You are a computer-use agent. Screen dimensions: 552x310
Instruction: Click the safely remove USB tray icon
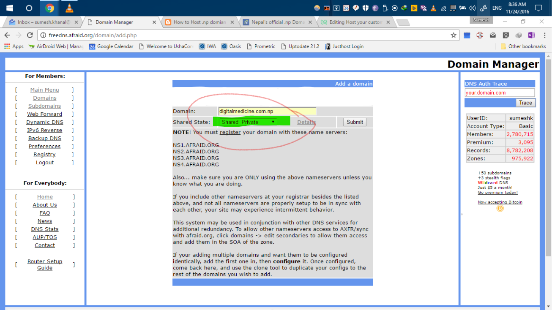(x=385, y=8)
